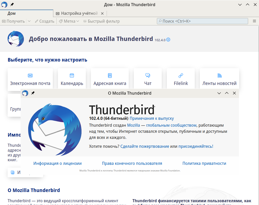259x205 pixels.
Task: Switch to the Дом tab
Action: (x=27, y=13)
